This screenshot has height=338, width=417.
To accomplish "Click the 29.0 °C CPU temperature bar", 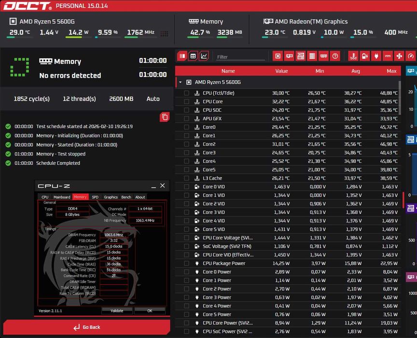I will click(19, 37).
